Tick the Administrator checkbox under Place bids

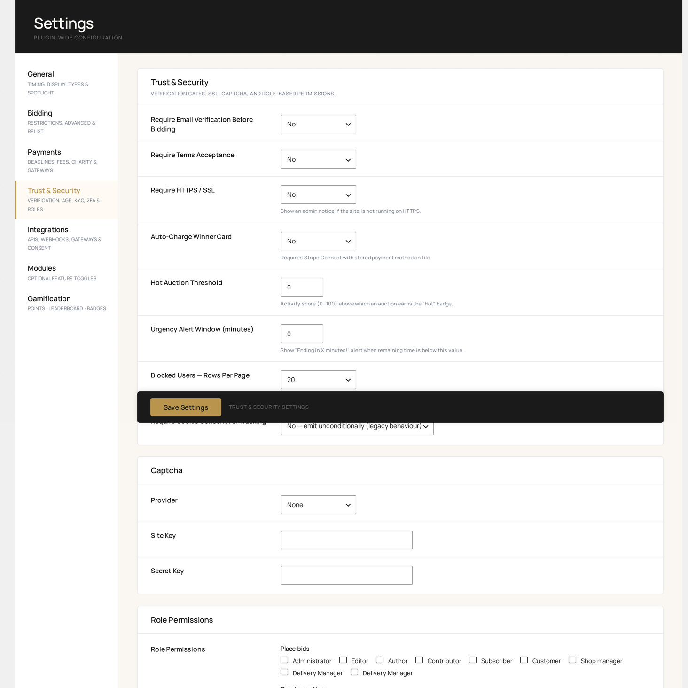click(284, 660)
